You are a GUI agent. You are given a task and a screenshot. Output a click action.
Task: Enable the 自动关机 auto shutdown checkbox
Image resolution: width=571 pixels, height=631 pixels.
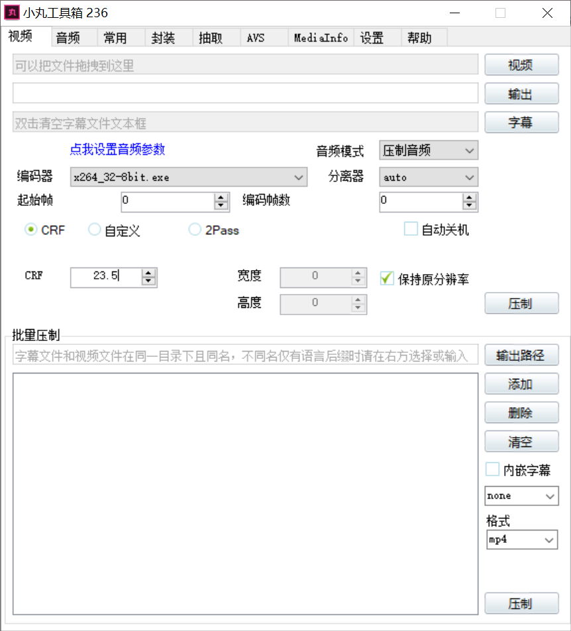[x=411, y=230]
